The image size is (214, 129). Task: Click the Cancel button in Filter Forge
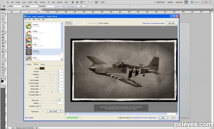coord(173,118)
